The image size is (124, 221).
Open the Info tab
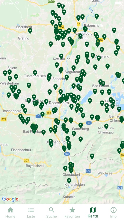[113, 212]
